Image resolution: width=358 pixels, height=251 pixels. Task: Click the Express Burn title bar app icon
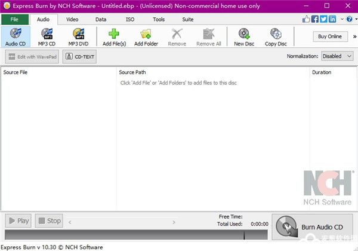tap(7, 6)
